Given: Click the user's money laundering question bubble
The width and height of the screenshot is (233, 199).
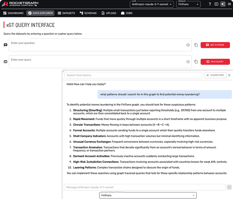Looking at the screenshot, I should [165, 94].
